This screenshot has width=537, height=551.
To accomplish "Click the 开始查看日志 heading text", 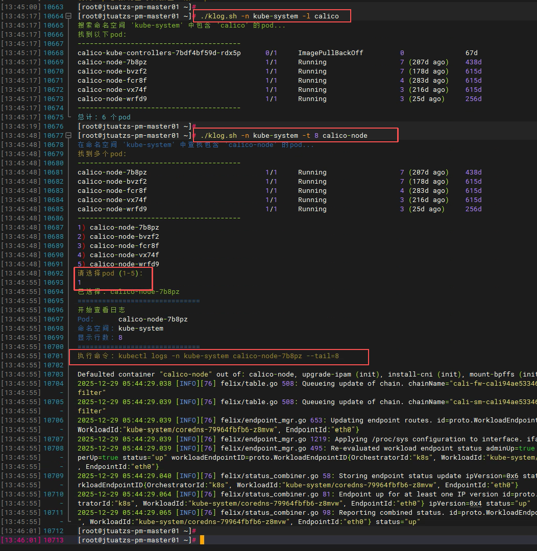I will pos(101,310).
